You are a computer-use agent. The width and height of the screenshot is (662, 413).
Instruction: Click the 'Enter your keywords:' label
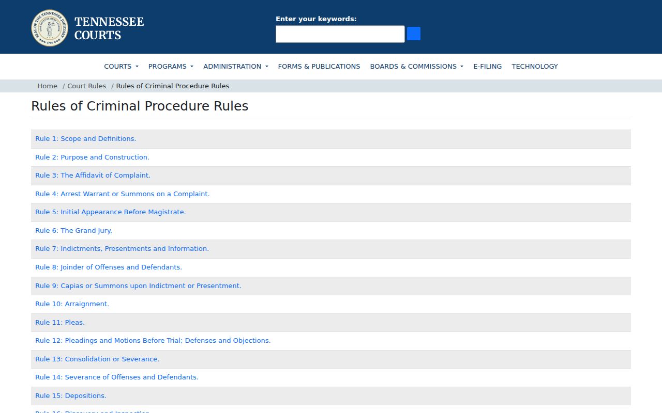(x=316, y=19)
